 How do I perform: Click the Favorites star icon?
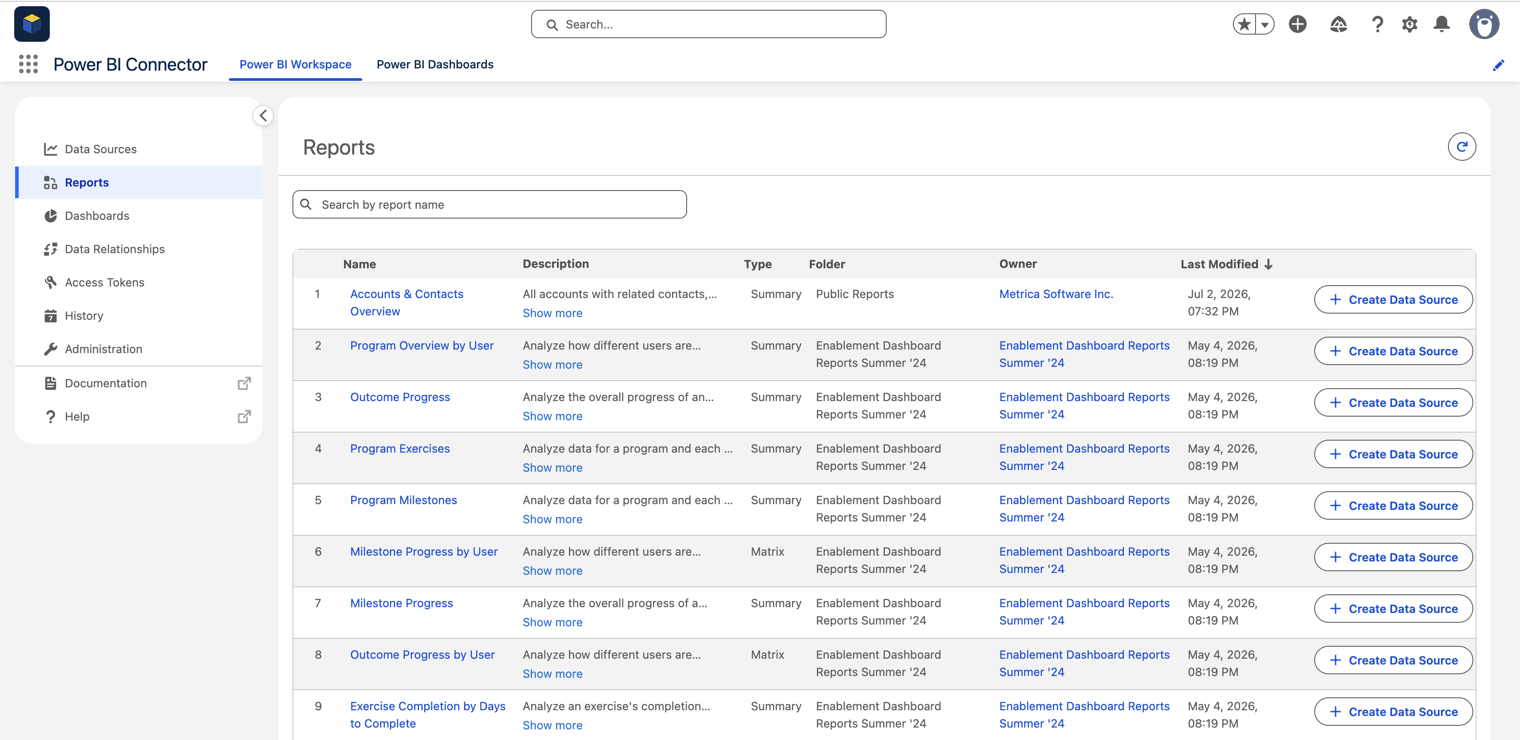(1244, 24)
